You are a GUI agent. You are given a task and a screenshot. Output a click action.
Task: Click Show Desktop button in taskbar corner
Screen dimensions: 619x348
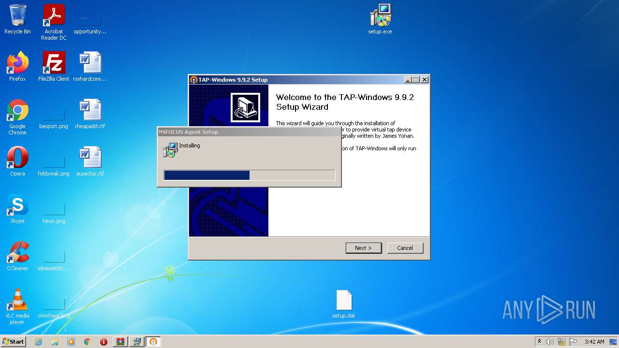[614, 342]
